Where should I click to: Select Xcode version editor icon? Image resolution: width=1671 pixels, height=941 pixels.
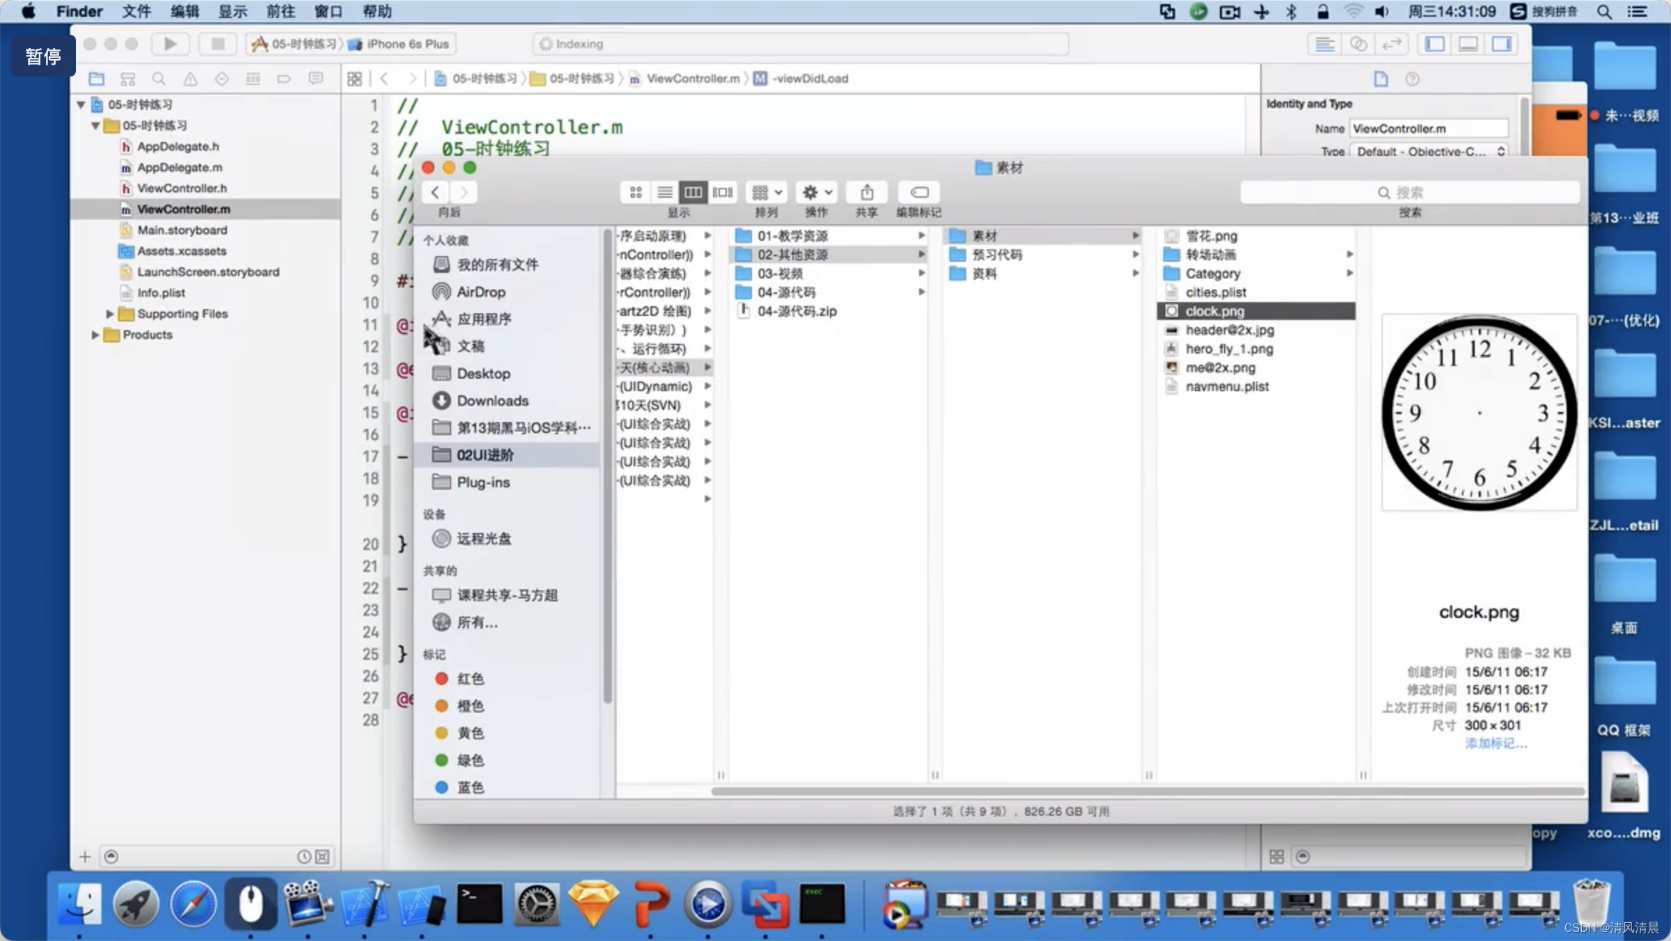(x=1392, y=44)
